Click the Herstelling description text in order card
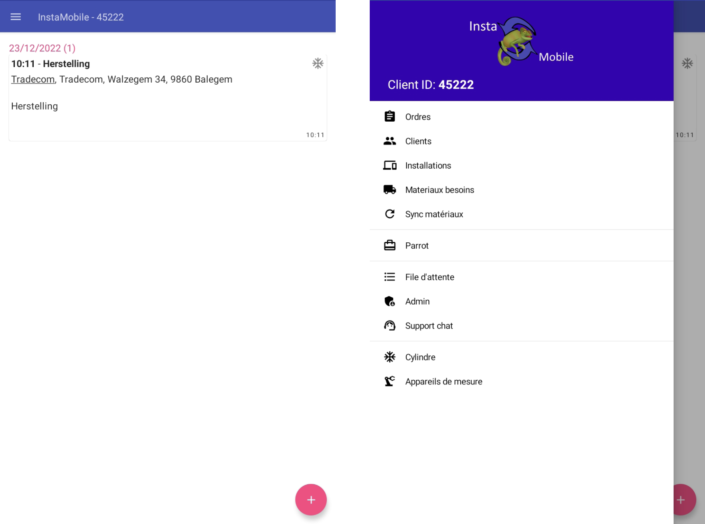The height and width of the screenshot is (524, 705). click(34, 106)
